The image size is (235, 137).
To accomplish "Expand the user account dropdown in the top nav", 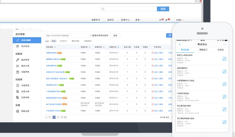I will coord(180,20).
